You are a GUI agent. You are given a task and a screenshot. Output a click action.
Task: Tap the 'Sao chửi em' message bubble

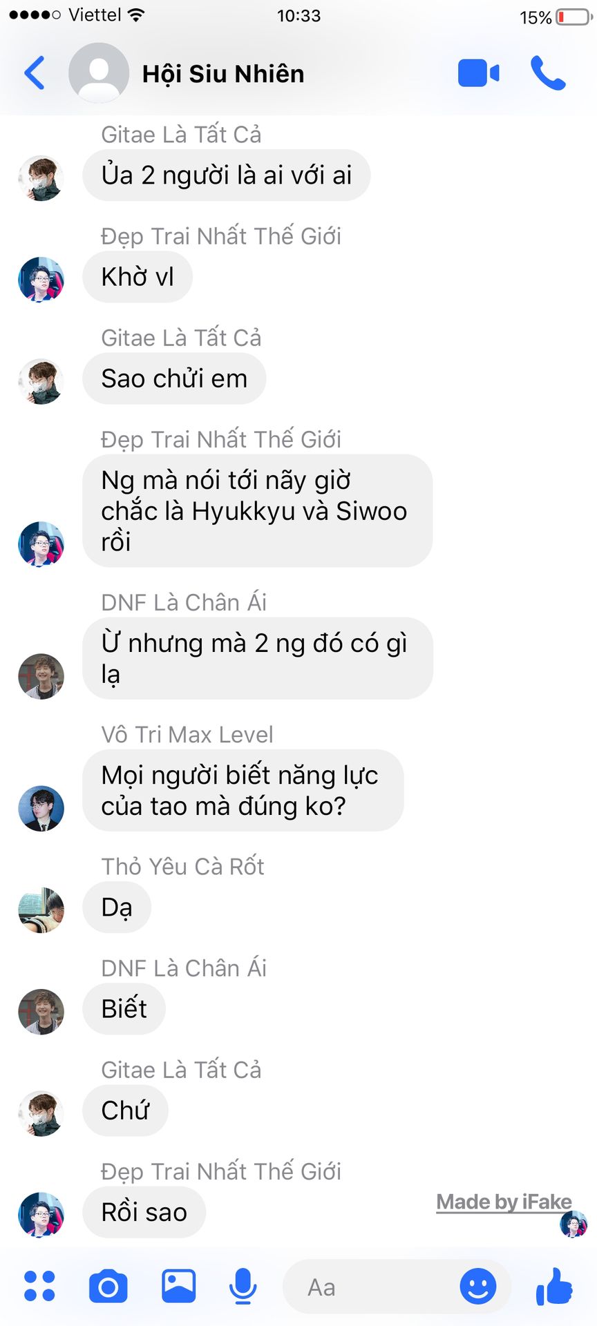(x=174, y=378)
